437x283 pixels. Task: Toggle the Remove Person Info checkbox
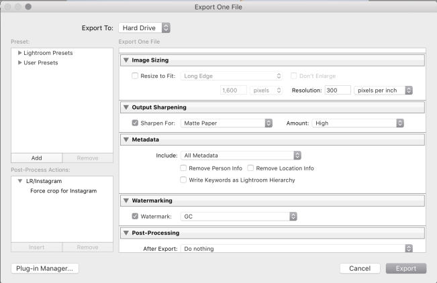point(183,168)
